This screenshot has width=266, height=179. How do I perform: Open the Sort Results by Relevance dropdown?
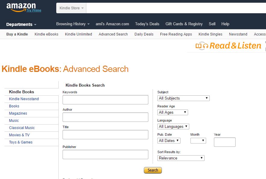click(x=181, y=158)
